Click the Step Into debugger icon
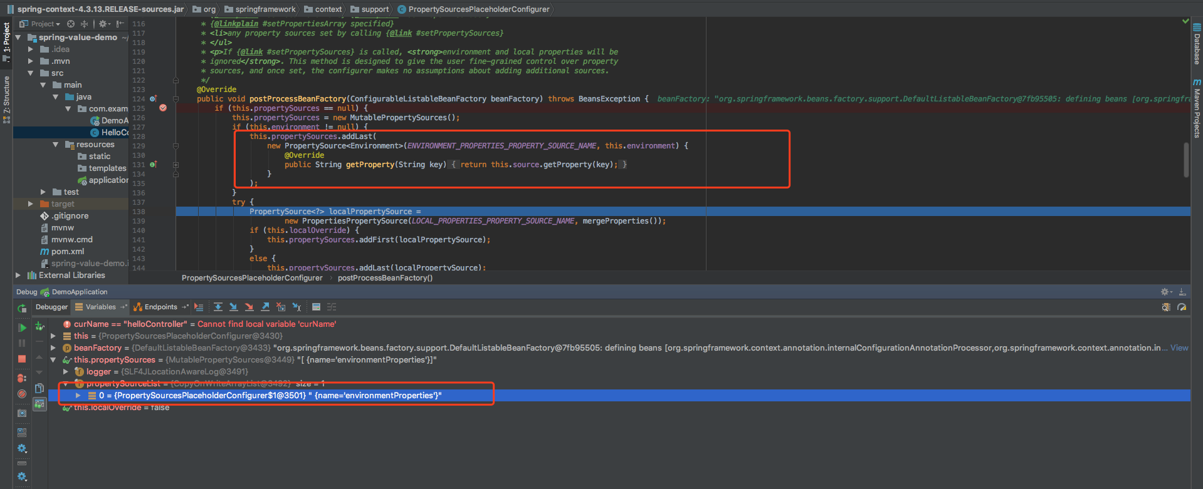Image resolution: width=1203 pixels, height=489 pixels. [x=234, y=307]
